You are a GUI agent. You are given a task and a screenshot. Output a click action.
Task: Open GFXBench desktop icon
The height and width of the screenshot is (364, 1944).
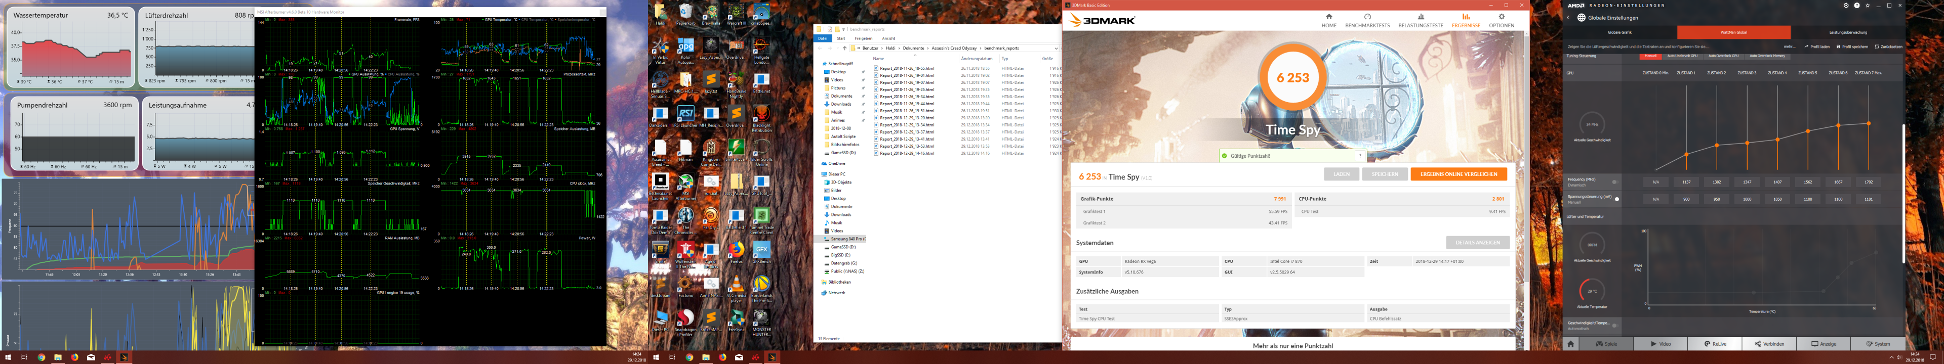761,252
